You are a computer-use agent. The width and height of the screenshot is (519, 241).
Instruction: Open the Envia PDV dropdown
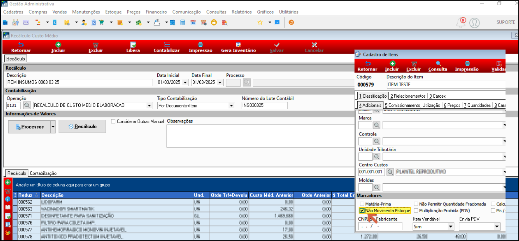[x=497, y=227]
